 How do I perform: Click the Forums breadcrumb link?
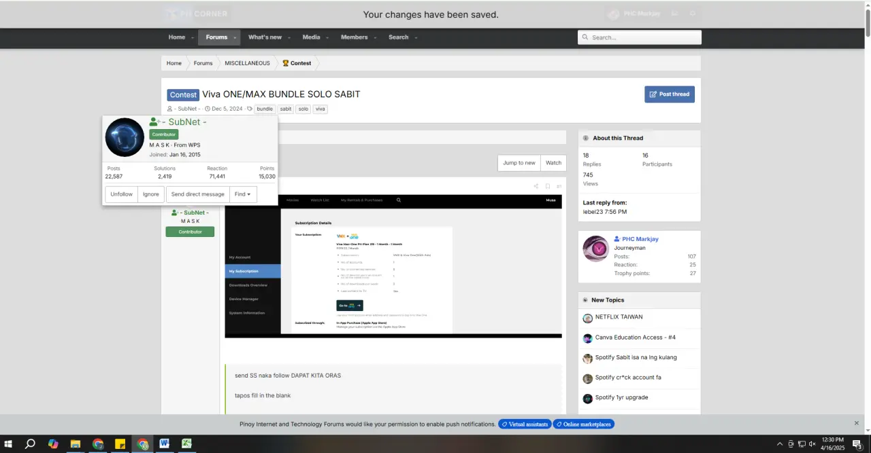click(x=203, y=63)
